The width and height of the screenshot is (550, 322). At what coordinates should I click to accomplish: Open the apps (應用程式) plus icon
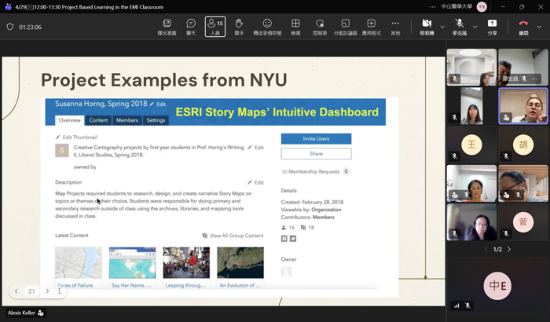[x=371, y=27]
